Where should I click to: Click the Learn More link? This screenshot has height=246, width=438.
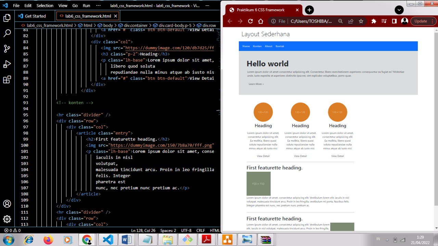point(256,84)
